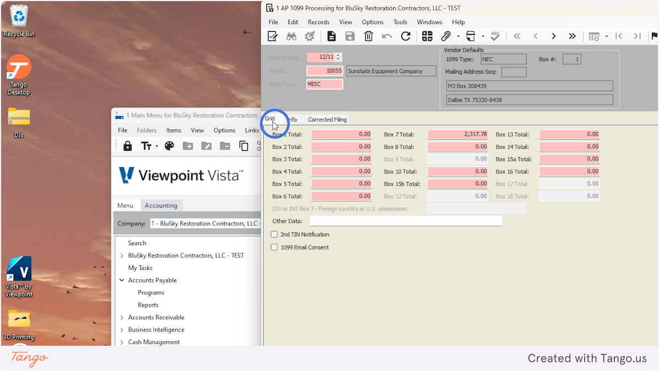Viewport: 659px width, 371px height.
Task: Save the record with the floppy disk icon
Action: tap(350, 36)
